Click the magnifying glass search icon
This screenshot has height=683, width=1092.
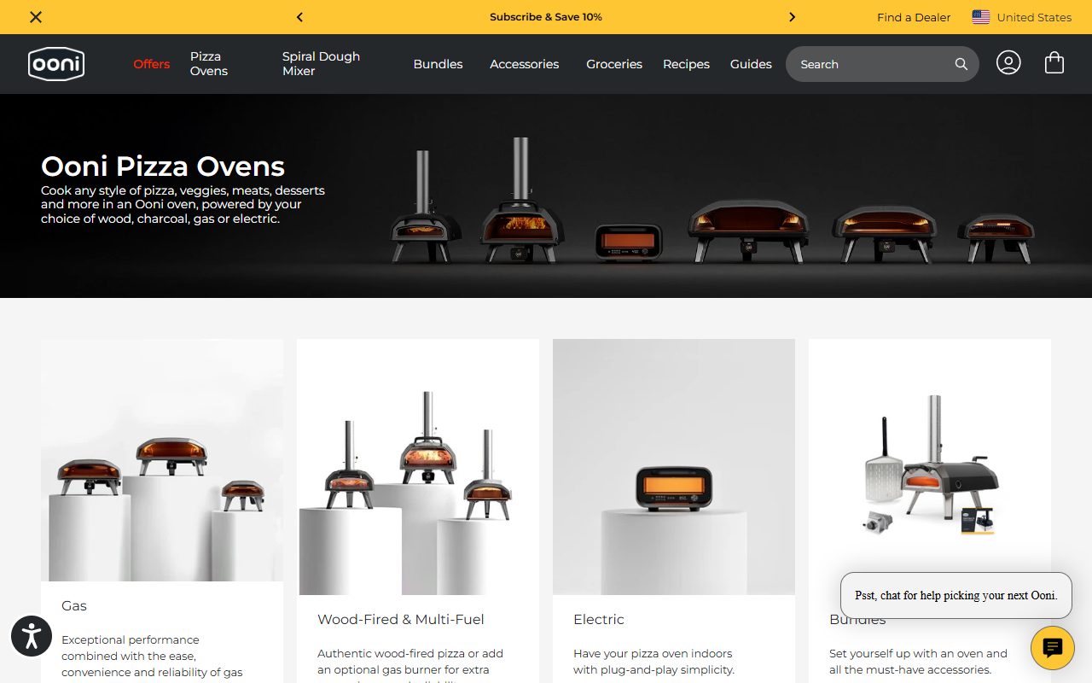961,64
